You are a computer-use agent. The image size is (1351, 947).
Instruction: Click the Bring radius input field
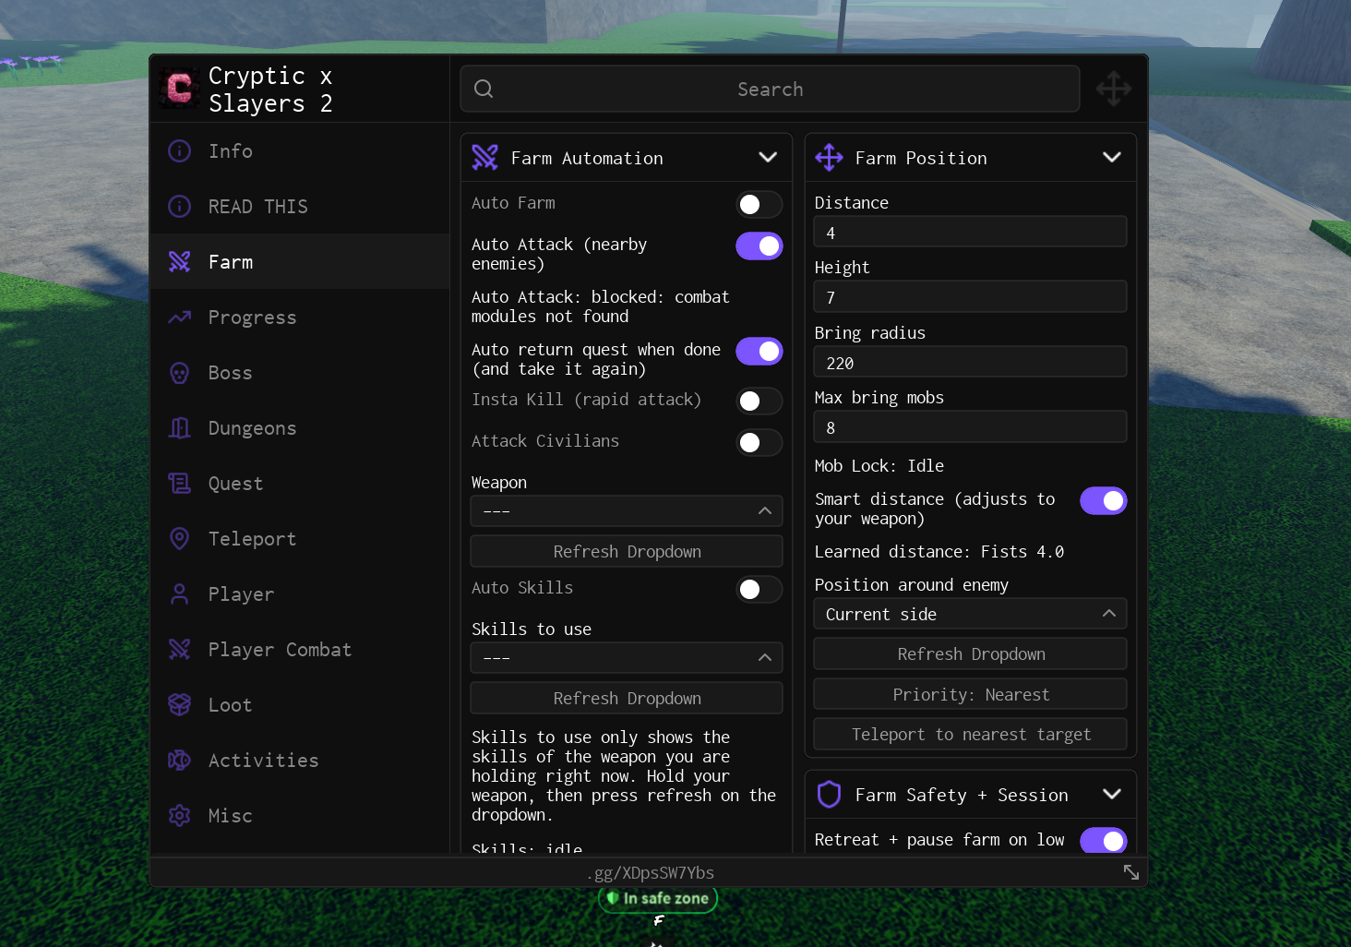tap(970, 363)
